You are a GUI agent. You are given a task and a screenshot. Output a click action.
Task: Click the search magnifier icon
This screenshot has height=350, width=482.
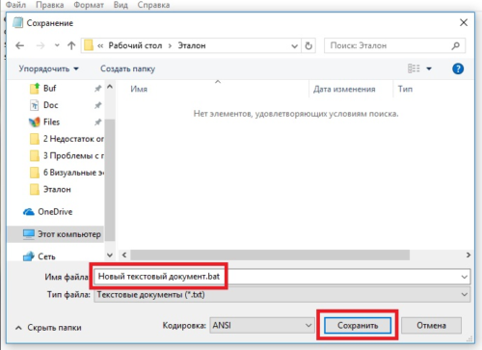455,45
